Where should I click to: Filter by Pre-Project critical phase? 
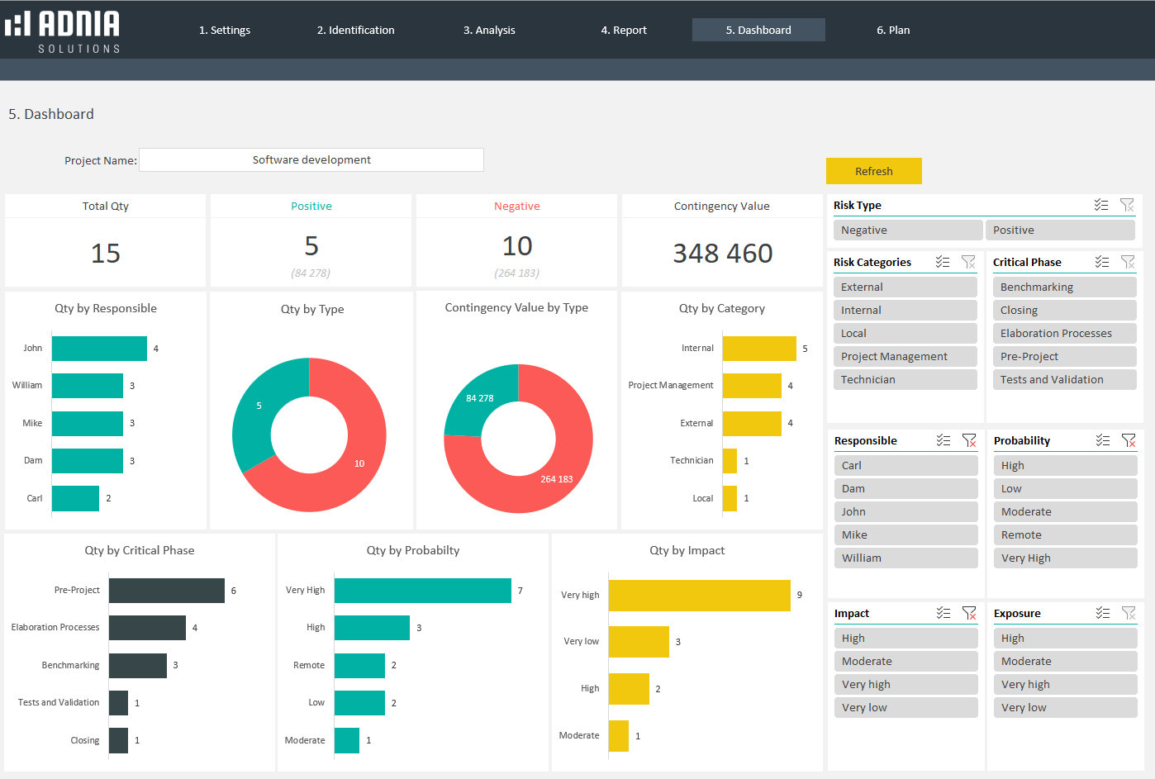1064,357
